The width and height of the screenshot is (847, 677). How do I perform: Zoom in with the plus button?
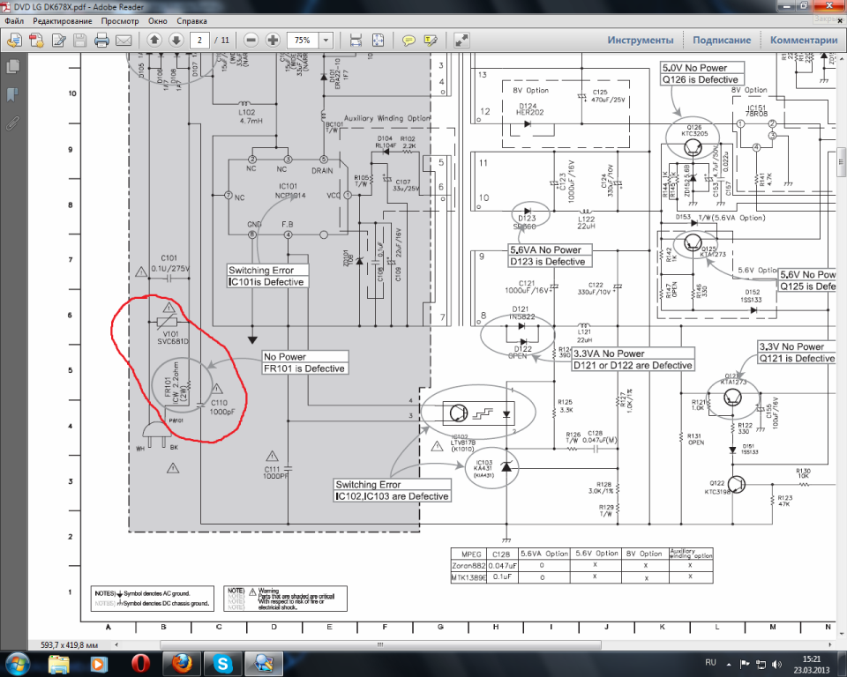(273, 41)
